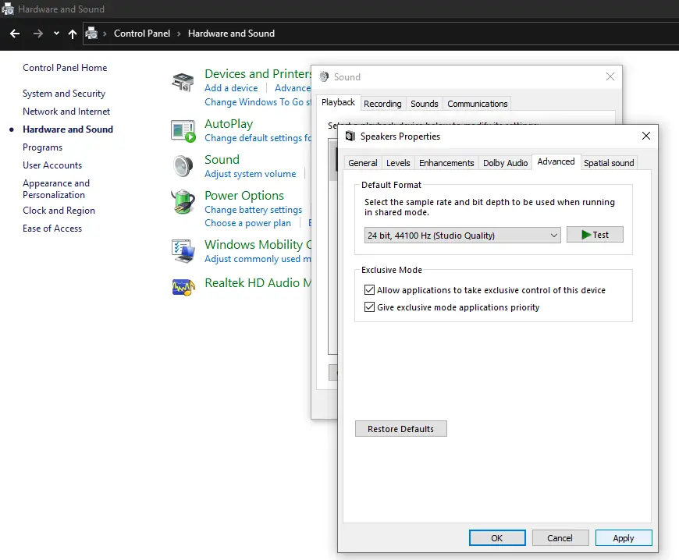
Task: Go up one level with up arrow
Action: [73, 34]
